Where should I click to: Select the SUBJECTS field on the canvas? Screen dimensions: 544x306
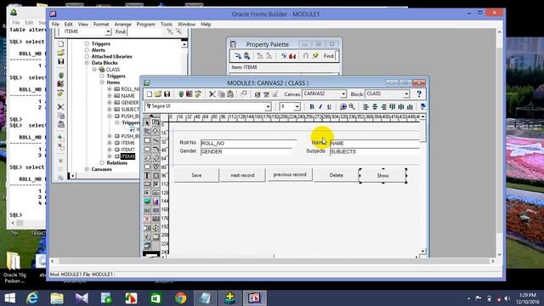tap(374, 151)
